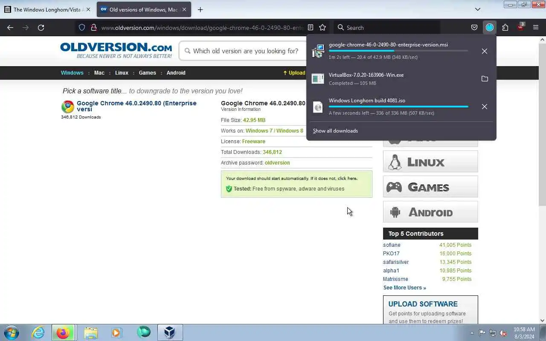This screenshot has width=546, height=341.
Task: Click the Longhorn iso disc file icon
Action: coord(318,107)
